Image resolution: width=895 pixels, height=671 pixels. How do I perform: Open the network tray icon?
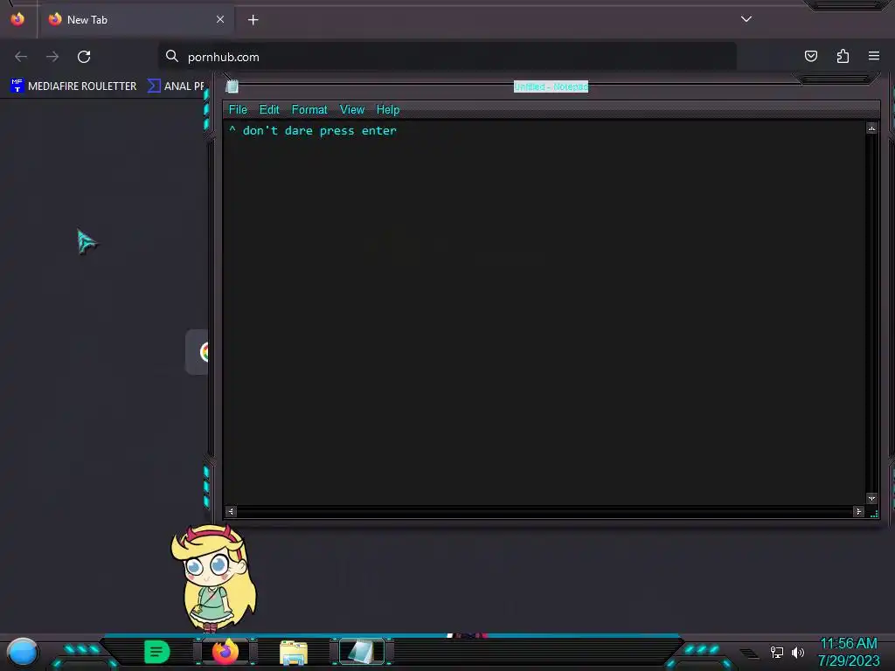point(777,652)
